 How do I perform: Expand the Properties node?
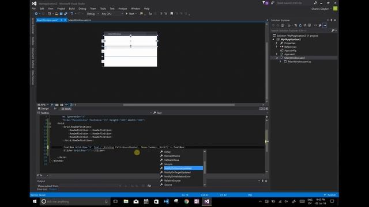(277, 43)
